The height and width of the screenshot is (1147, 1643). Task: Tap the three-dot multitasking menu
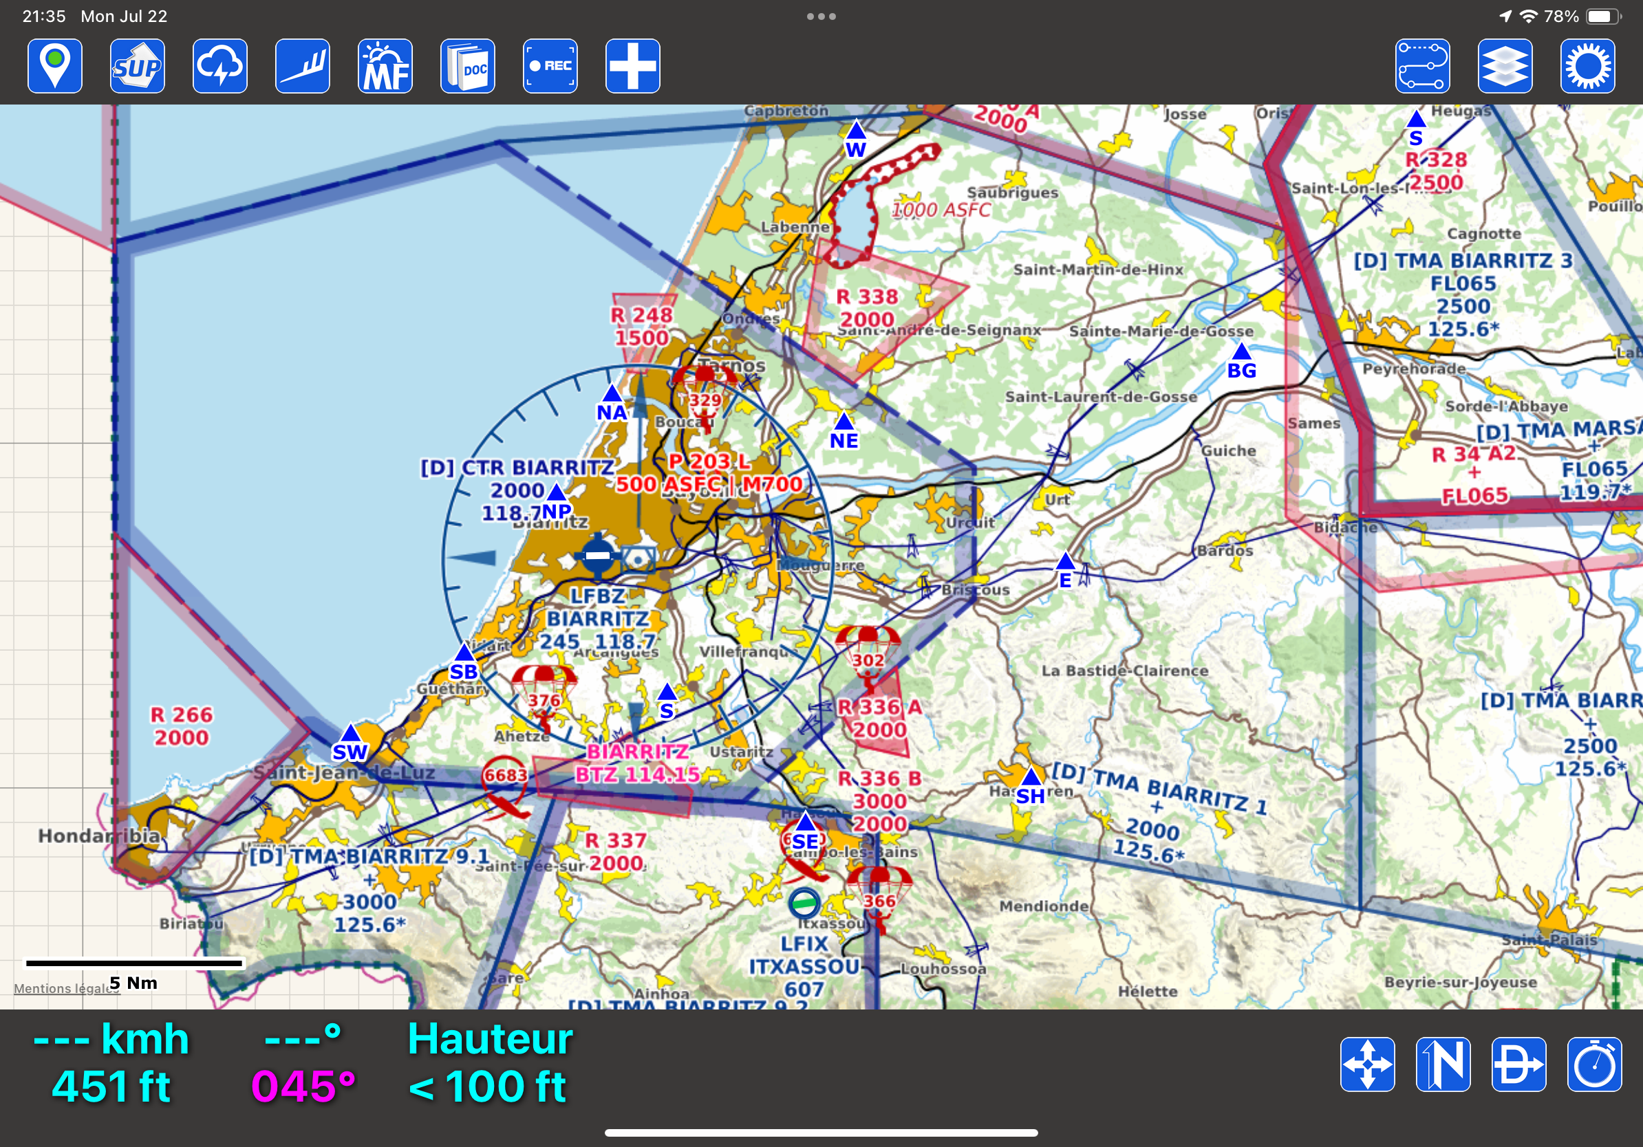(x=821, y=17)
